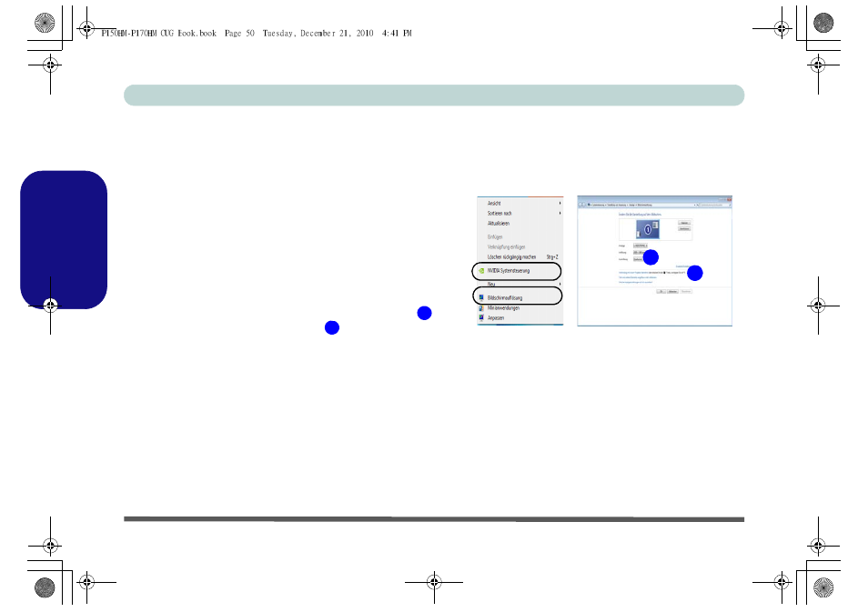The height and width of the screenshot is (612, 868).
Task: Click Abbrechen in resolution window
Action: [x=672, y=291]
